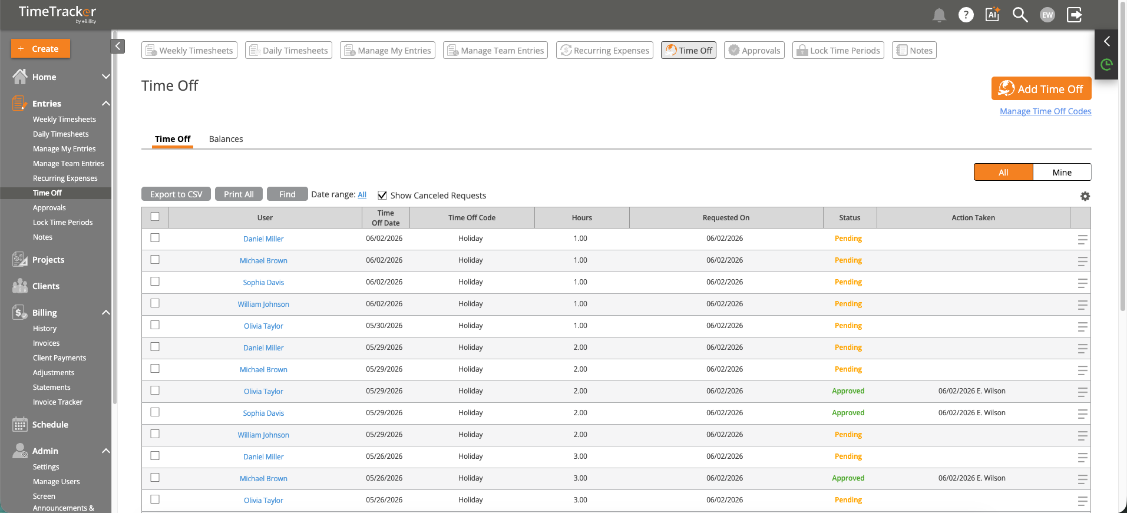Check the Michael Brown 06/02/2026 row checkbox
Viewport: 1127px width, 513px height.
155,260
